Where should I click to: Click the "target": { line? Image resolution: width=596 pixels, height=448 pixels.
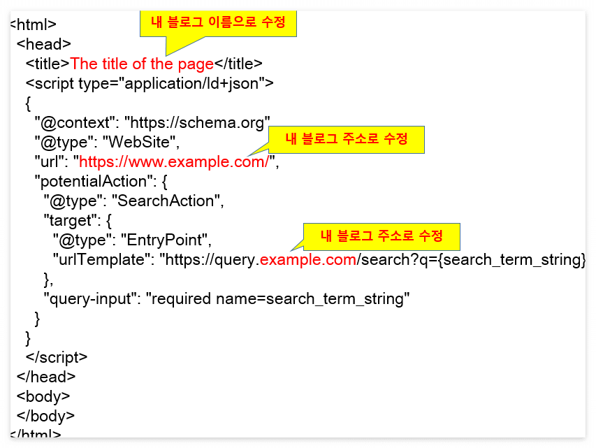(78, 221)
